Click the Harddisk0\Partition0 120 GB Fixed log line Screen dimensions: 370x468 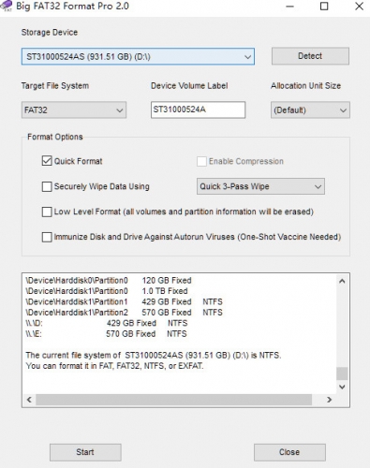109,280
